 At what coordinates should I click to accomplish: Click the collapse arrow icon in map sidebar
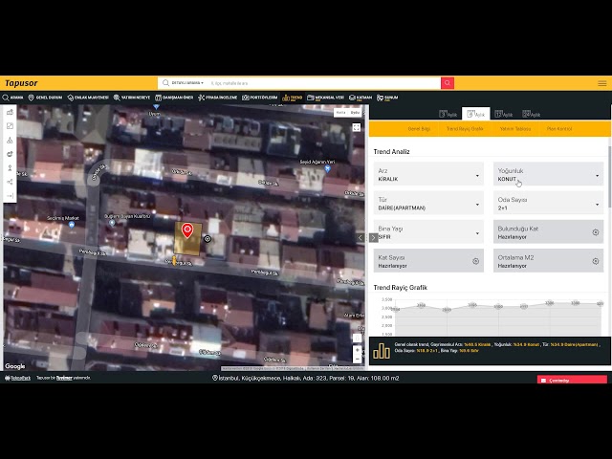10,195
